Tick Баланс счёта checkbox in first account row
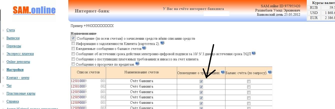 [x=249, y=81]
